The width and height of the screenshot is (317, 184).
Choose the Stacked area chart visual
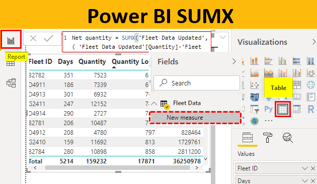click(269, 73)
